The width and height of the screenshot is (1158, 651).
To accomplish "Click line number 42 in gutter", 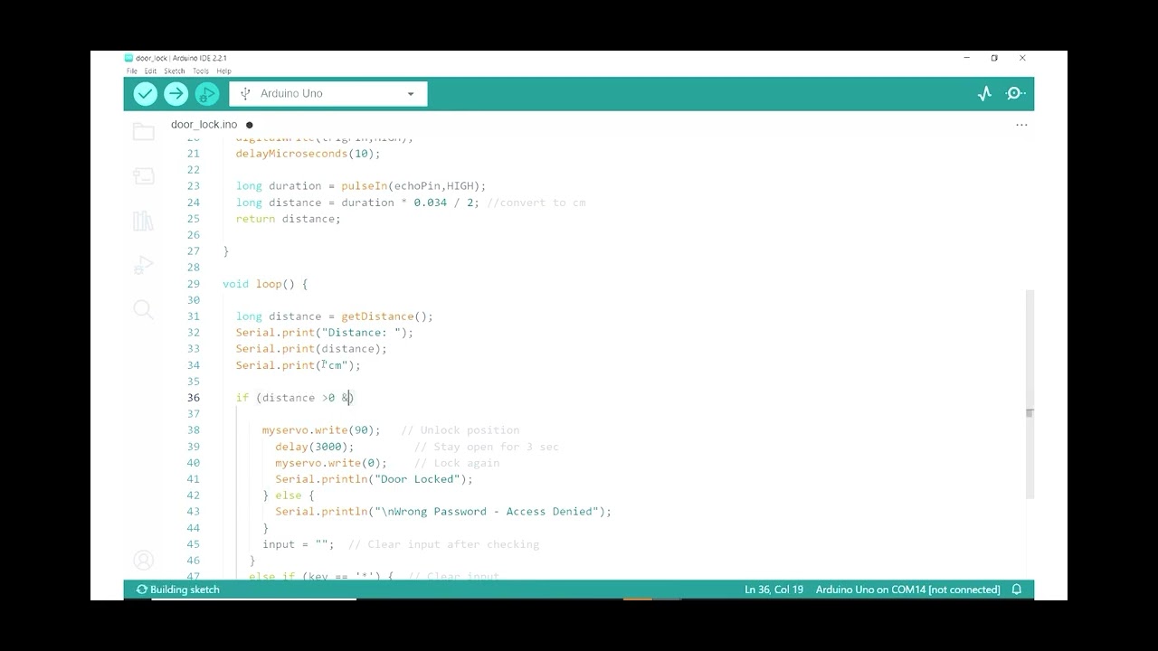I will [x=194, y=495].
